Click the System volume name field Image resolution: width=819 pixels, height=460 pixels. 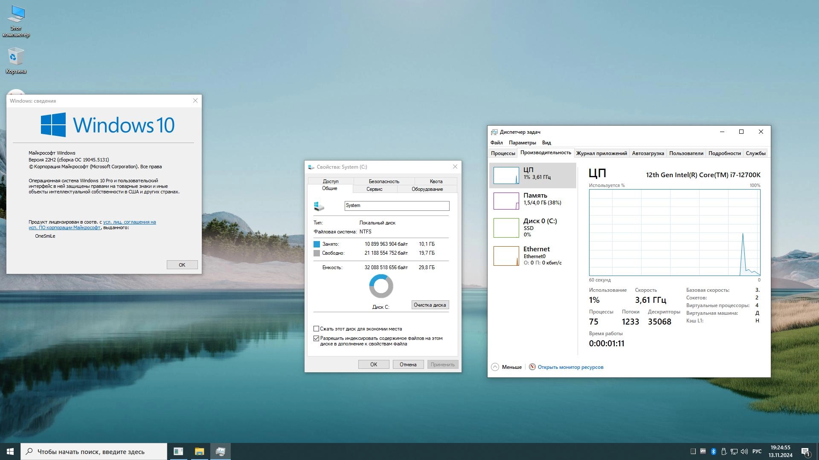pos(396,206)
